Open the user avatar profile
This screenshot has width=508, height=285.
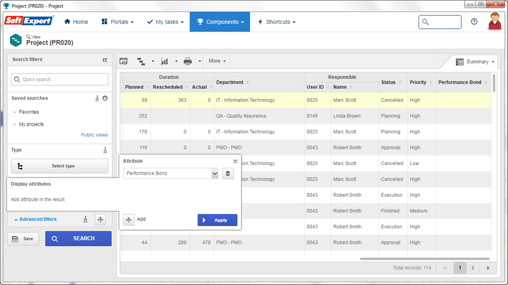[495, 21]
